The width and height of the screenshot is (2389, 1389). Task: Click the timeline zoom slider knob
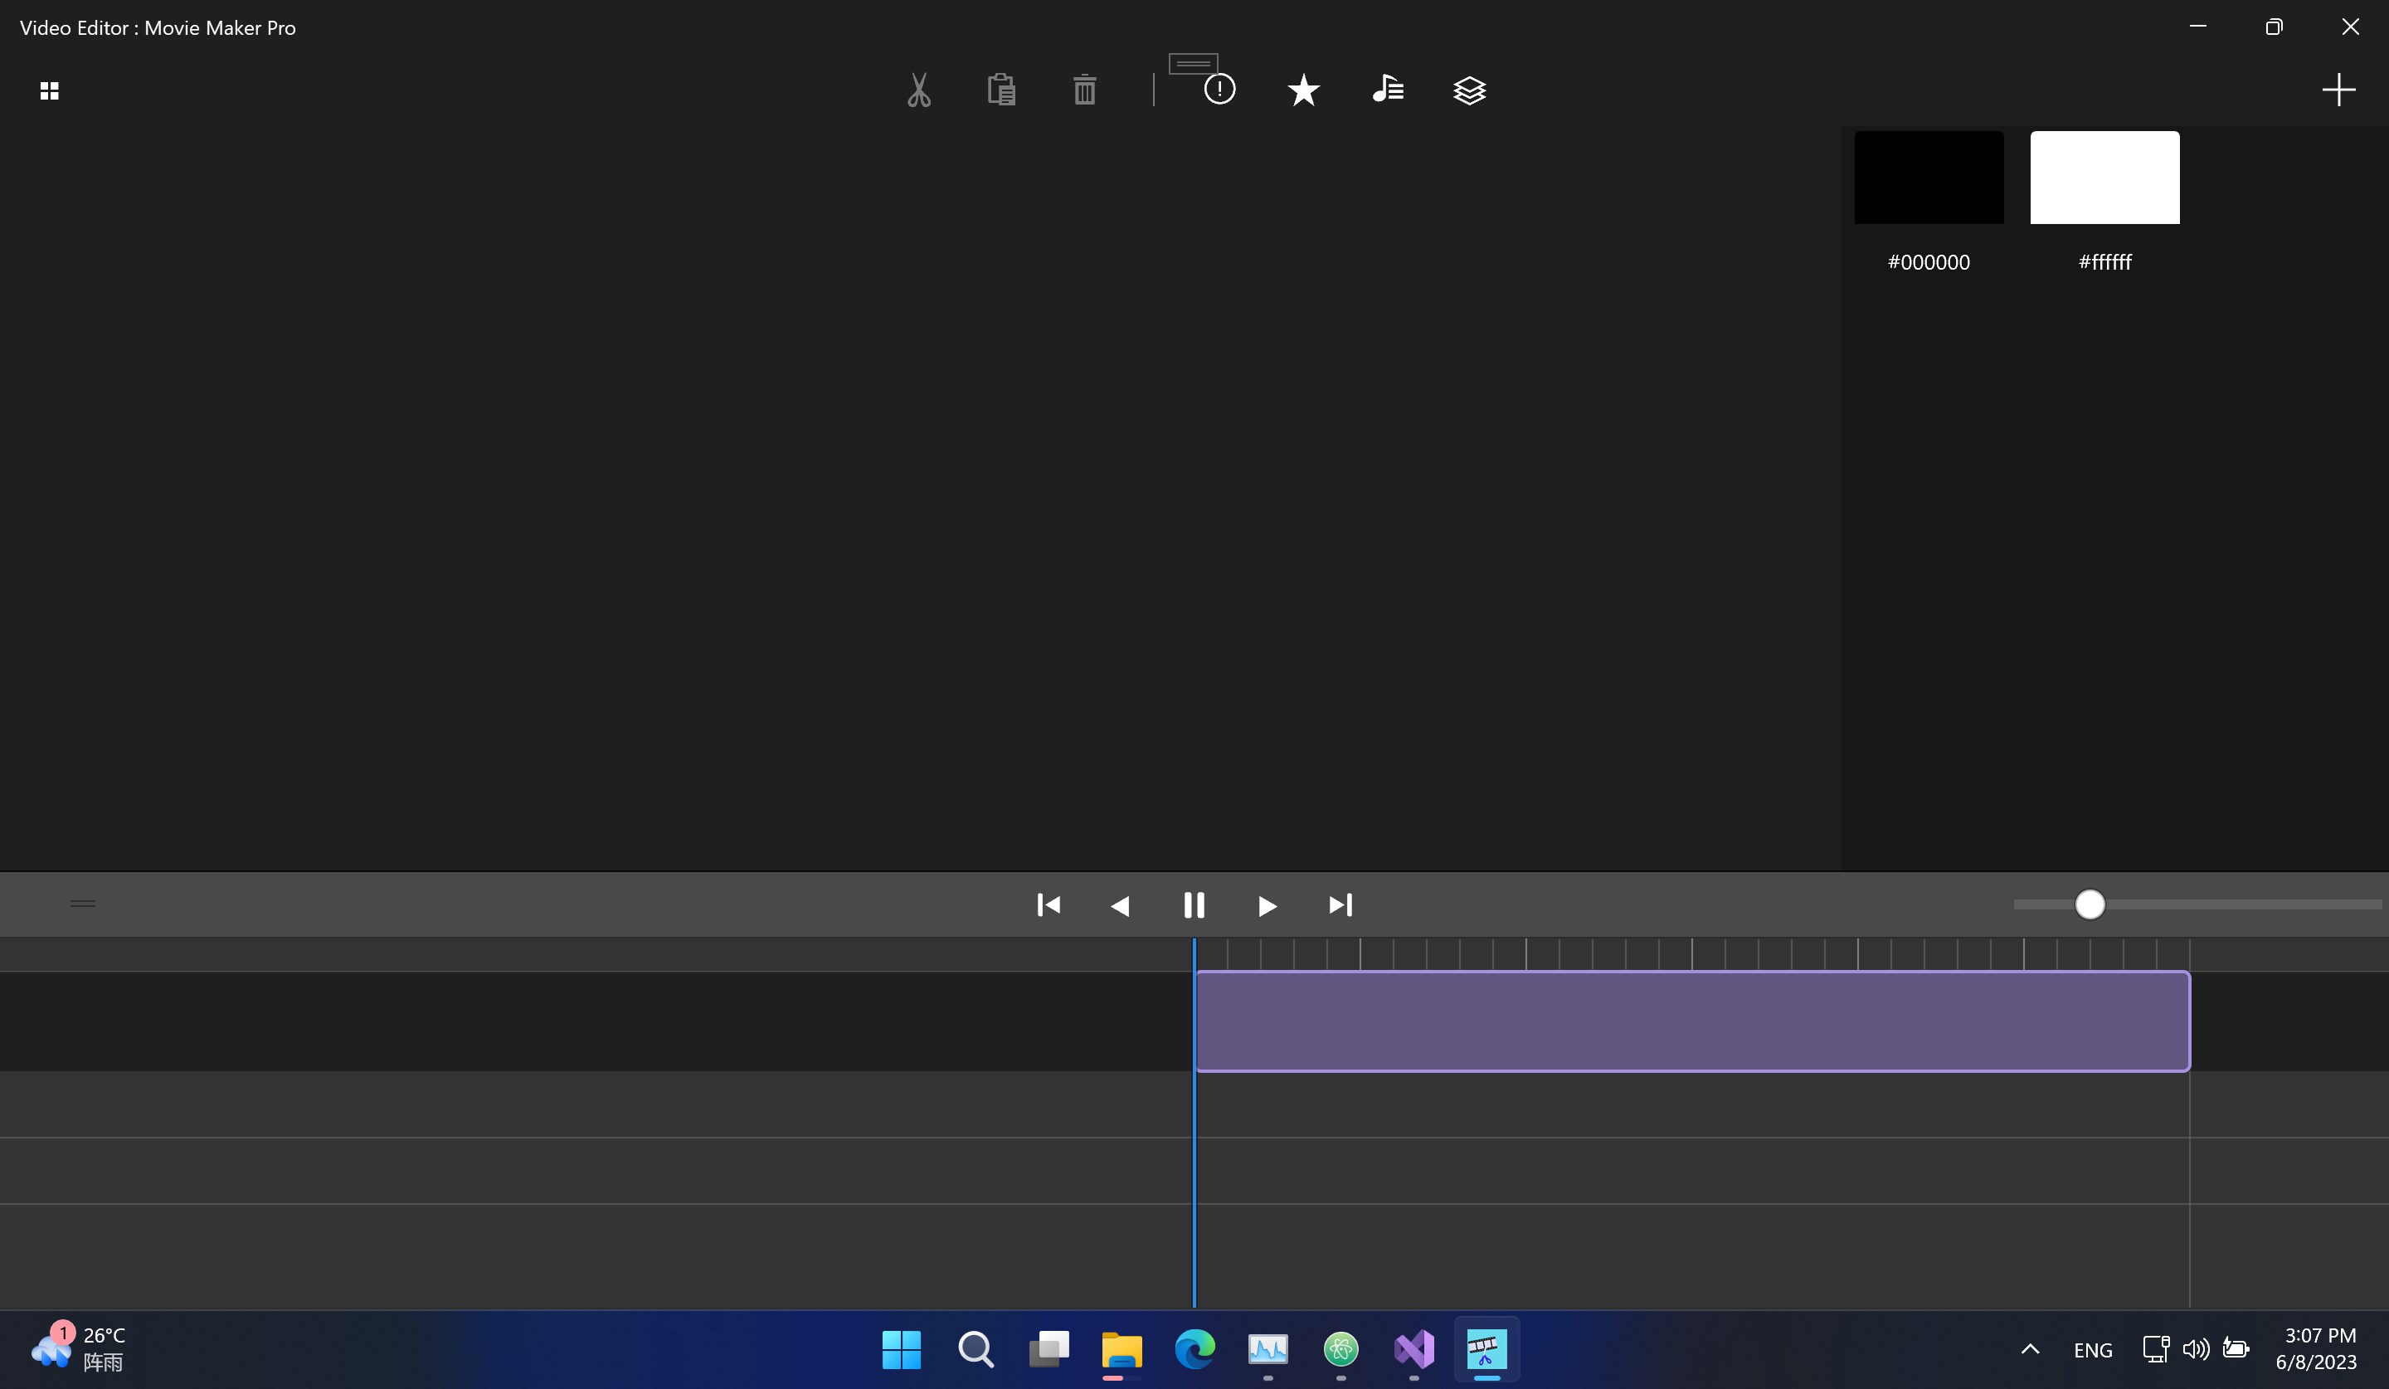(2090, 904)
